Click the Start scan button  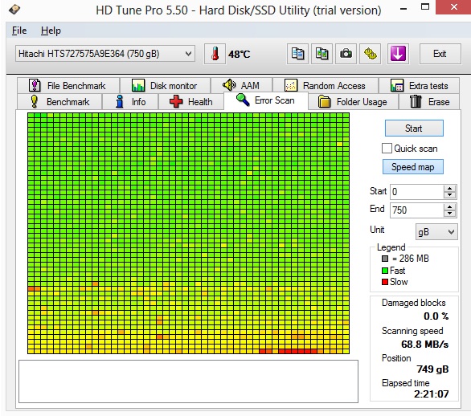(414, 128)
